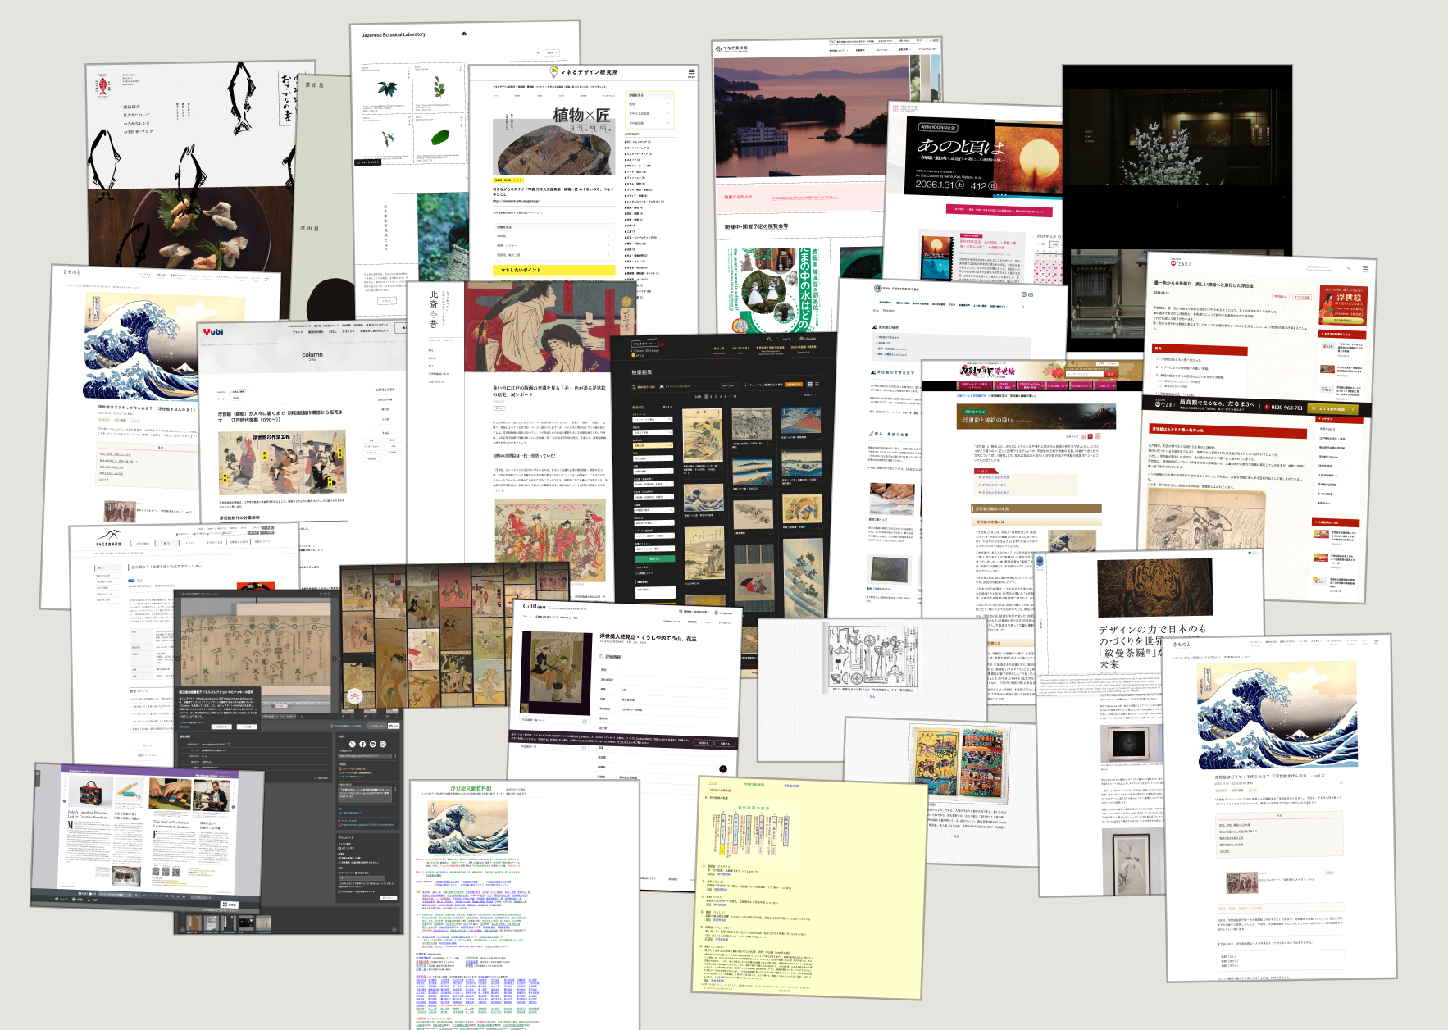Click the share icon in the e-book viewer toolbar
The height and width of the screenshot is (1030, 1448).
point(57,899)
